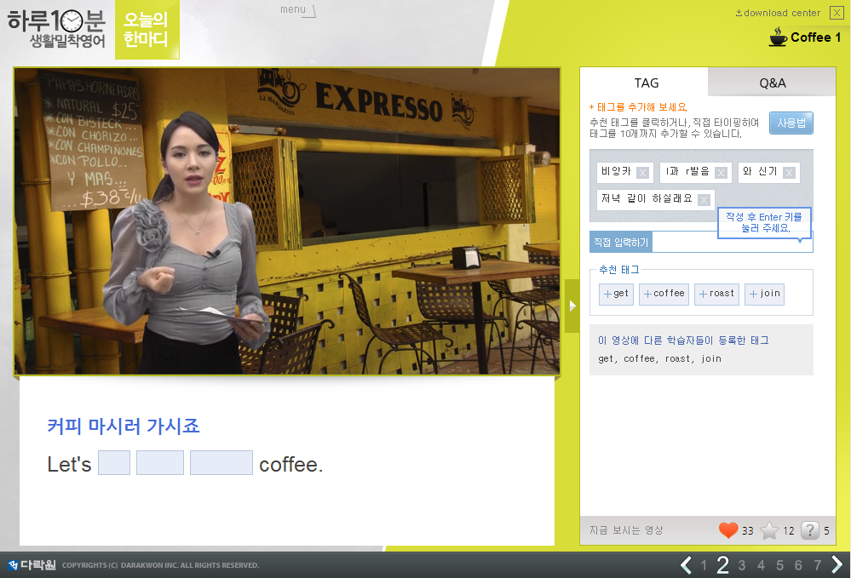Add the recommended tag 'join'
Viewport: 851px width, 578px height.
click(x=764, y=294)
